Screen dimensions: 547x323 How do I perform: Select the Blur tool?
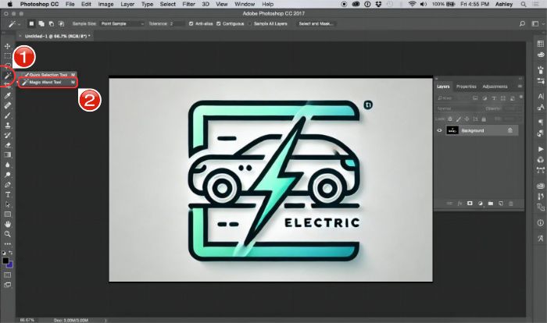click(7, 165)
